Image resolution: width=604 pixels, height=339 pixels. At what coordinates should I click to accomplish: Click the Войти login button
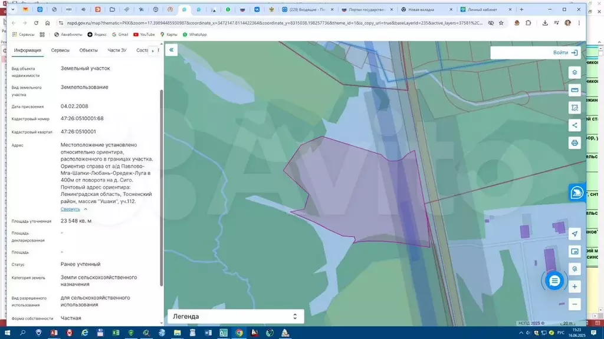click(565, 52)
